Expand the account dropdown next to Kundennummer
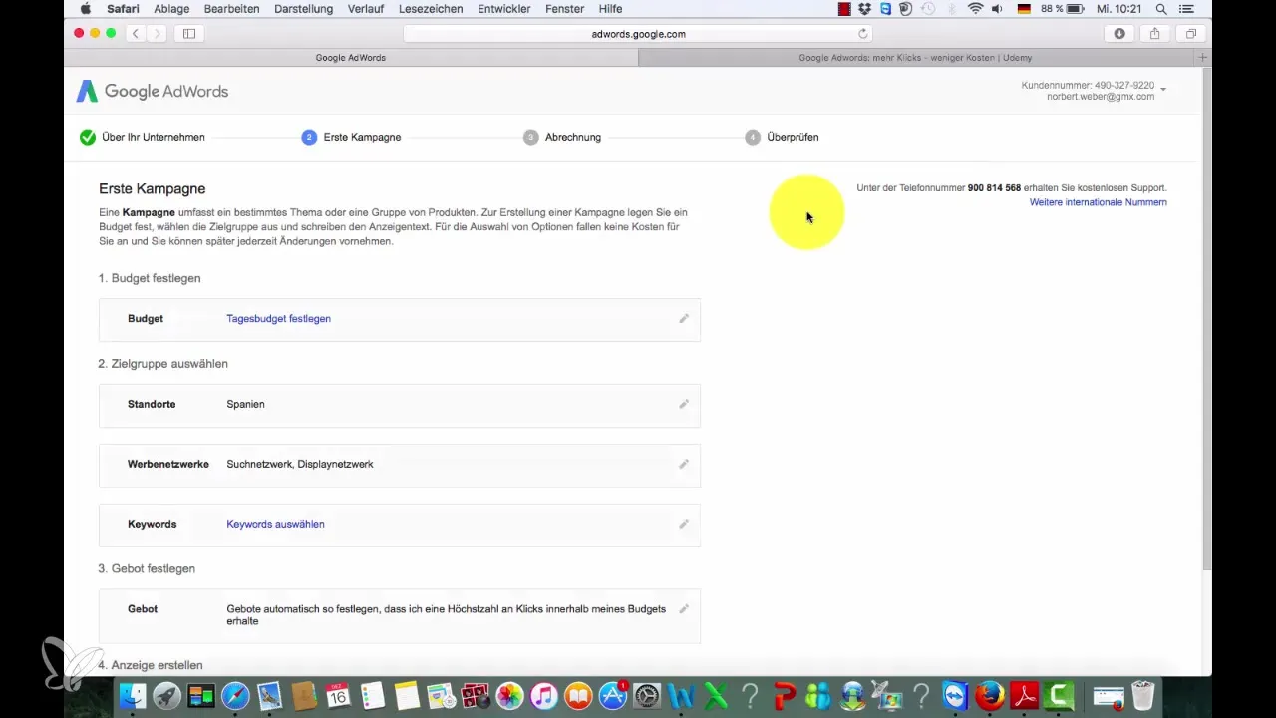 [x=1163, y=90]
